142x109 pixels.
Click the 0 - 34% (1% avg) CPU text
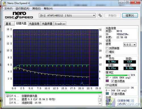click(x=116, y=91)
